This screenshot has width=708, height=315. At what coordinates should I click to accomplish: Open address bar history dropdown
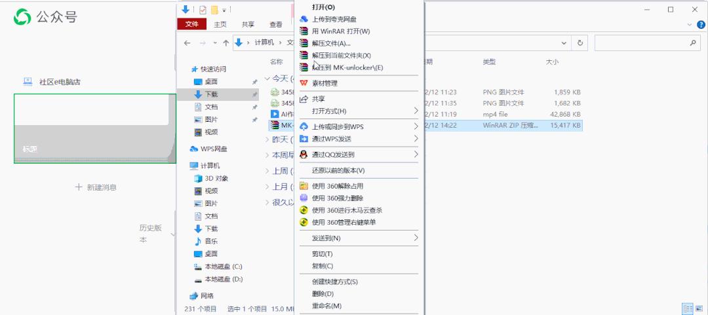(x=564, y=43)
